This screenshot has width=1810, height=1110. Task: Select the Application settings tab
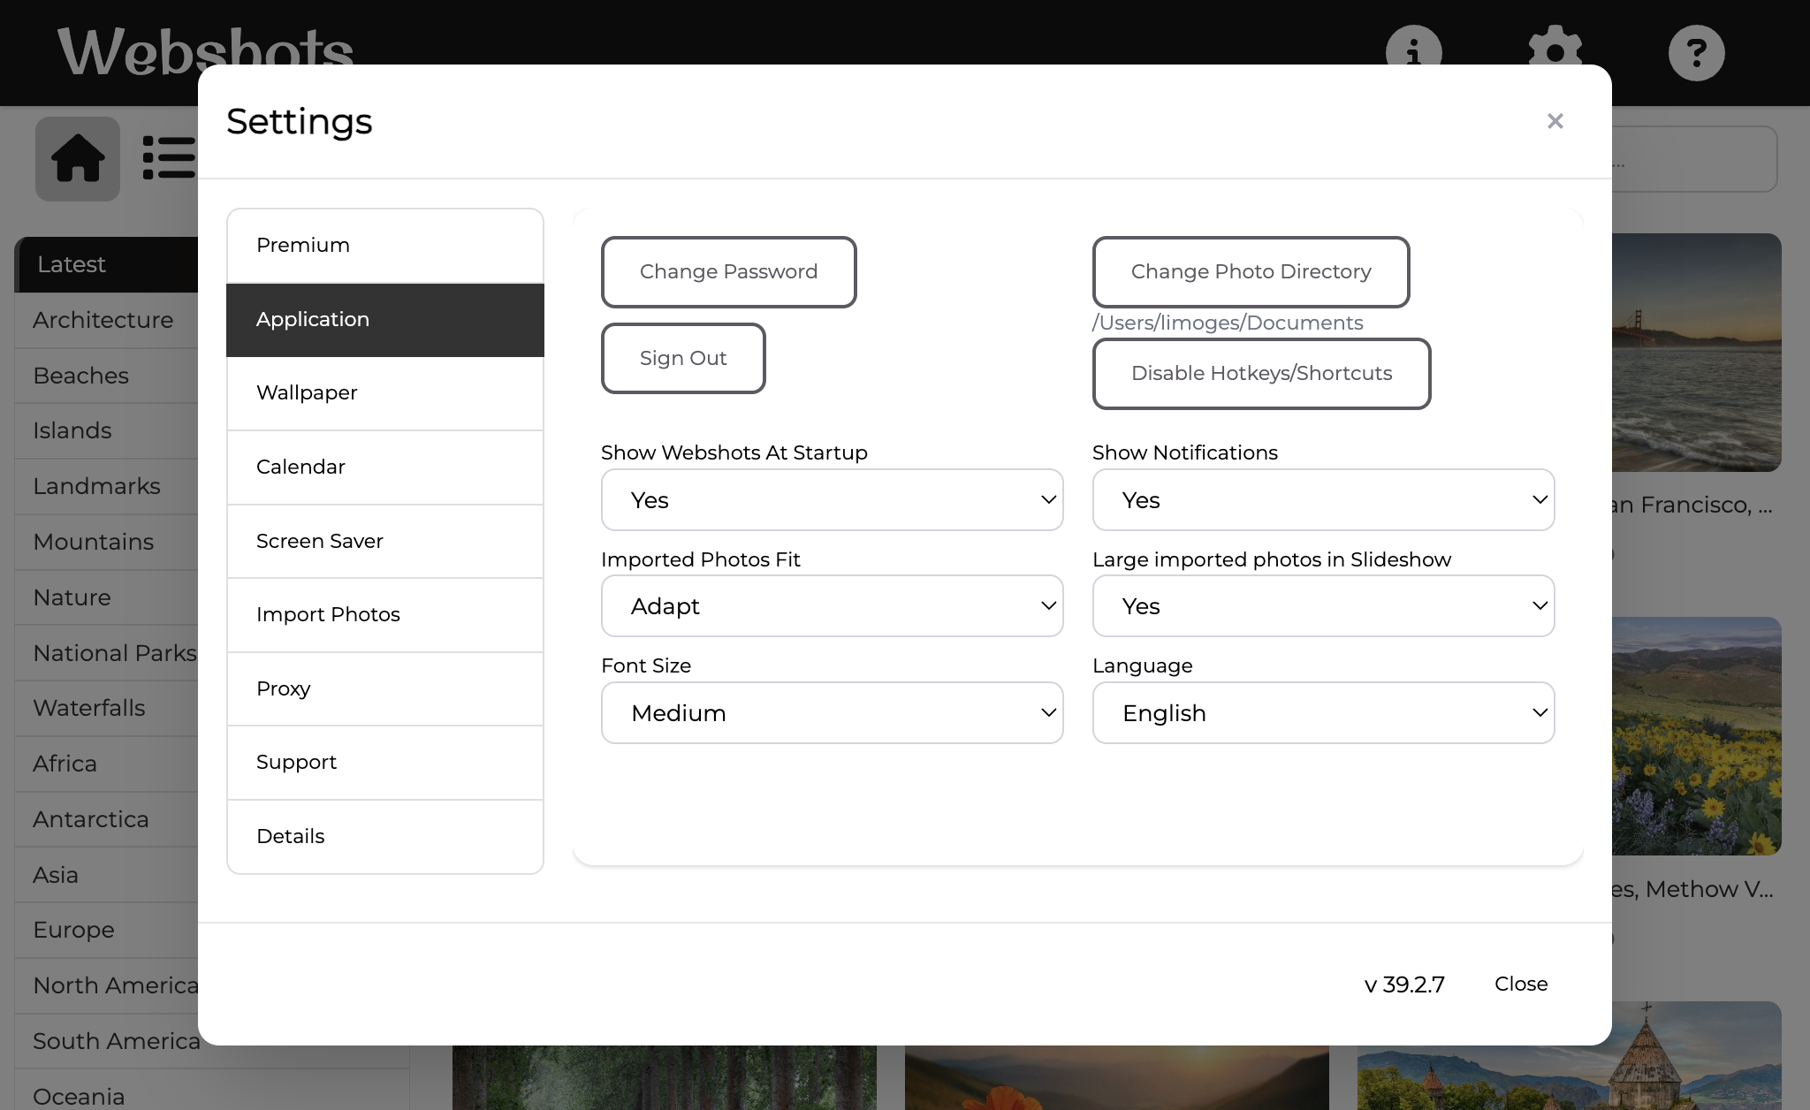(385, 320)
